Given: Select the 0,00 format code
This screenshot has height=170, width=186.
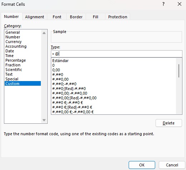Looking at the screenshot, I should 114,70.
